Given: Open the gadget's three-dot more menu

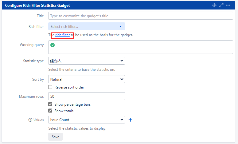Looking at the screenshot, I should [228, 5].
